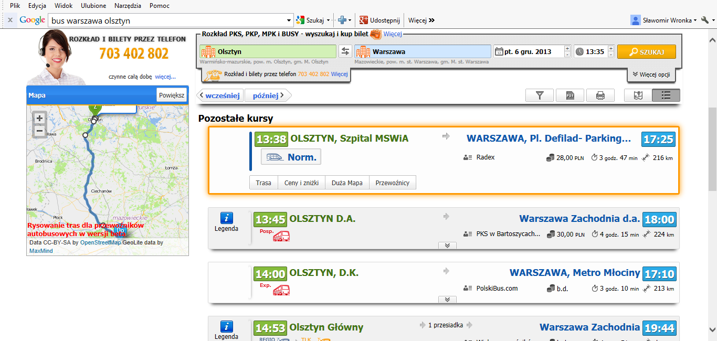This screenshot has width=717, height=341.
Task: Close the Google toolbar
Action: pyautogui.click(x=10, y=20)
